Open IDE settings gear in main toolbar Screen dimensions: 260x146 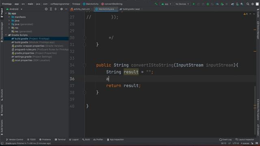[x=253, y=4]
